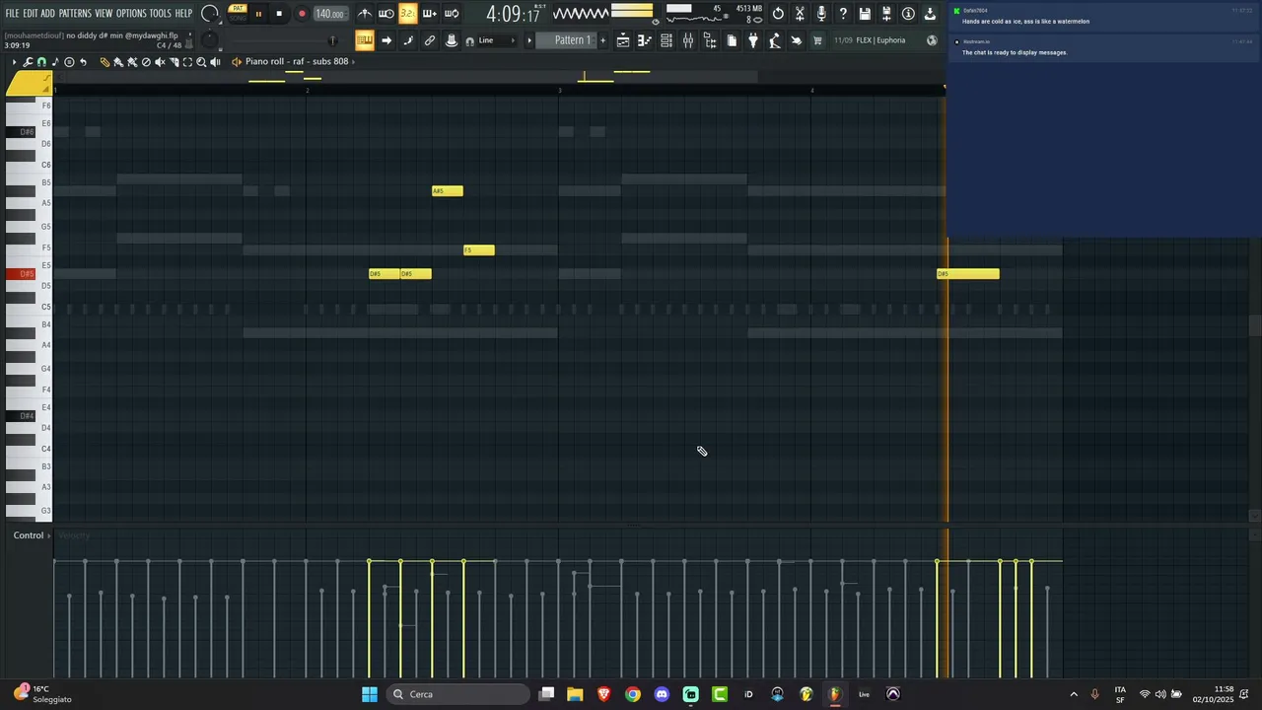Toggle PAT/SONG playback mode
The height and width of the screenshot is (710, 1262).
(238, 13)
